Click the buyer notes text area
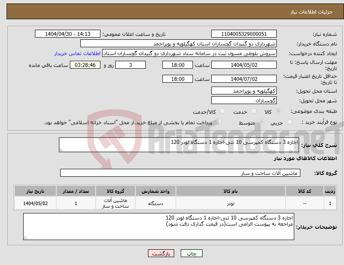 point(158,227)
